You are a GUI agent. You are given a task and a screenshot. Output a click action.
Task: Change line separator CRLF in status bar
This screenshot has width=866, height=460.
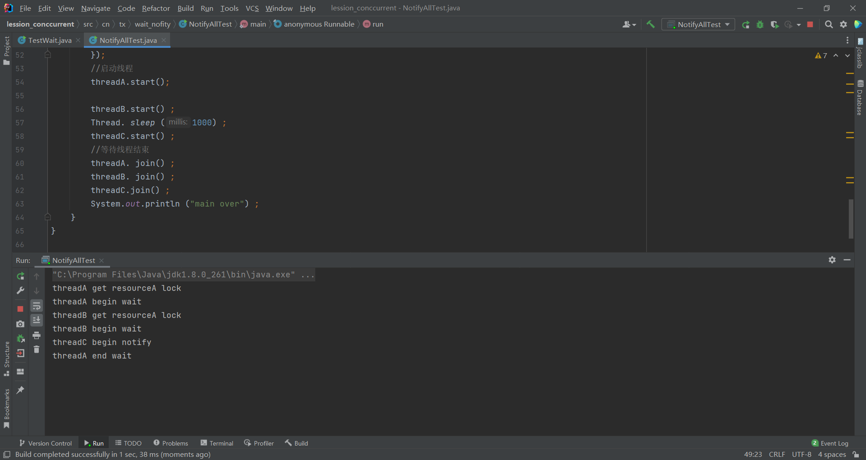[x=777, y=455]
